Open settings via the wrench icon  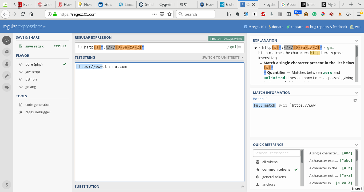click(x=7, y=75)
